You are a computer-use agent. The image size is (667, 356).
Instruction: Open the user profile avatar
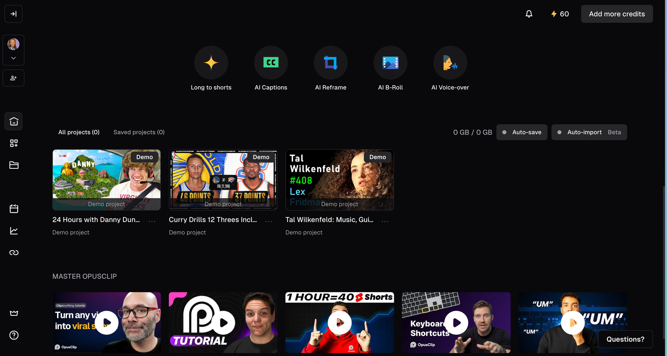click(13, 44)
